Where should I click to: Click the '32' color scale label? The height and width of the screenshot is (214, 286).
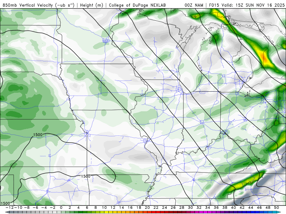click(199, 208)
